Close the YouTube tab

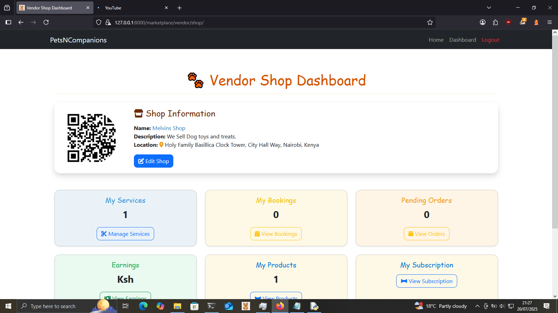tap(166, 8)
